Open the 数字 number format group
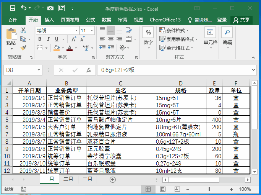 pyautogui.click(x=148, y=38)
